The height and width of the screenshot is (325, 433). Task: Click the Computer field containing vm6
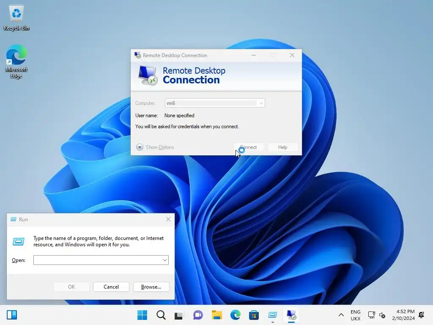tap(214, 103)
